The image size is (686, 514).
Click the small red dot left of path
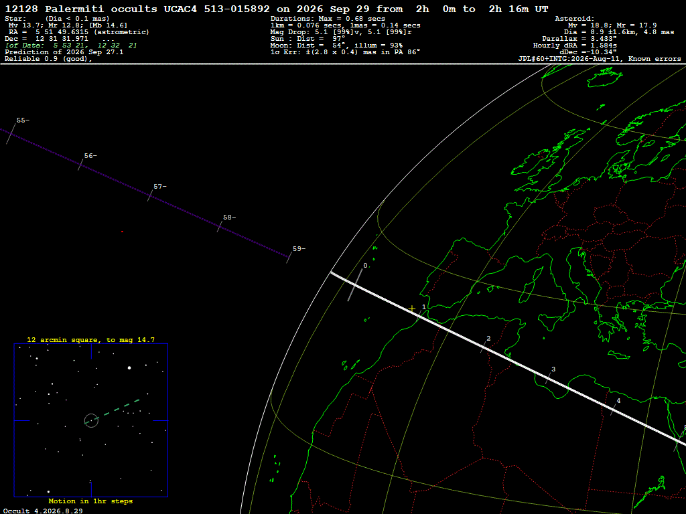coord(122,232)
